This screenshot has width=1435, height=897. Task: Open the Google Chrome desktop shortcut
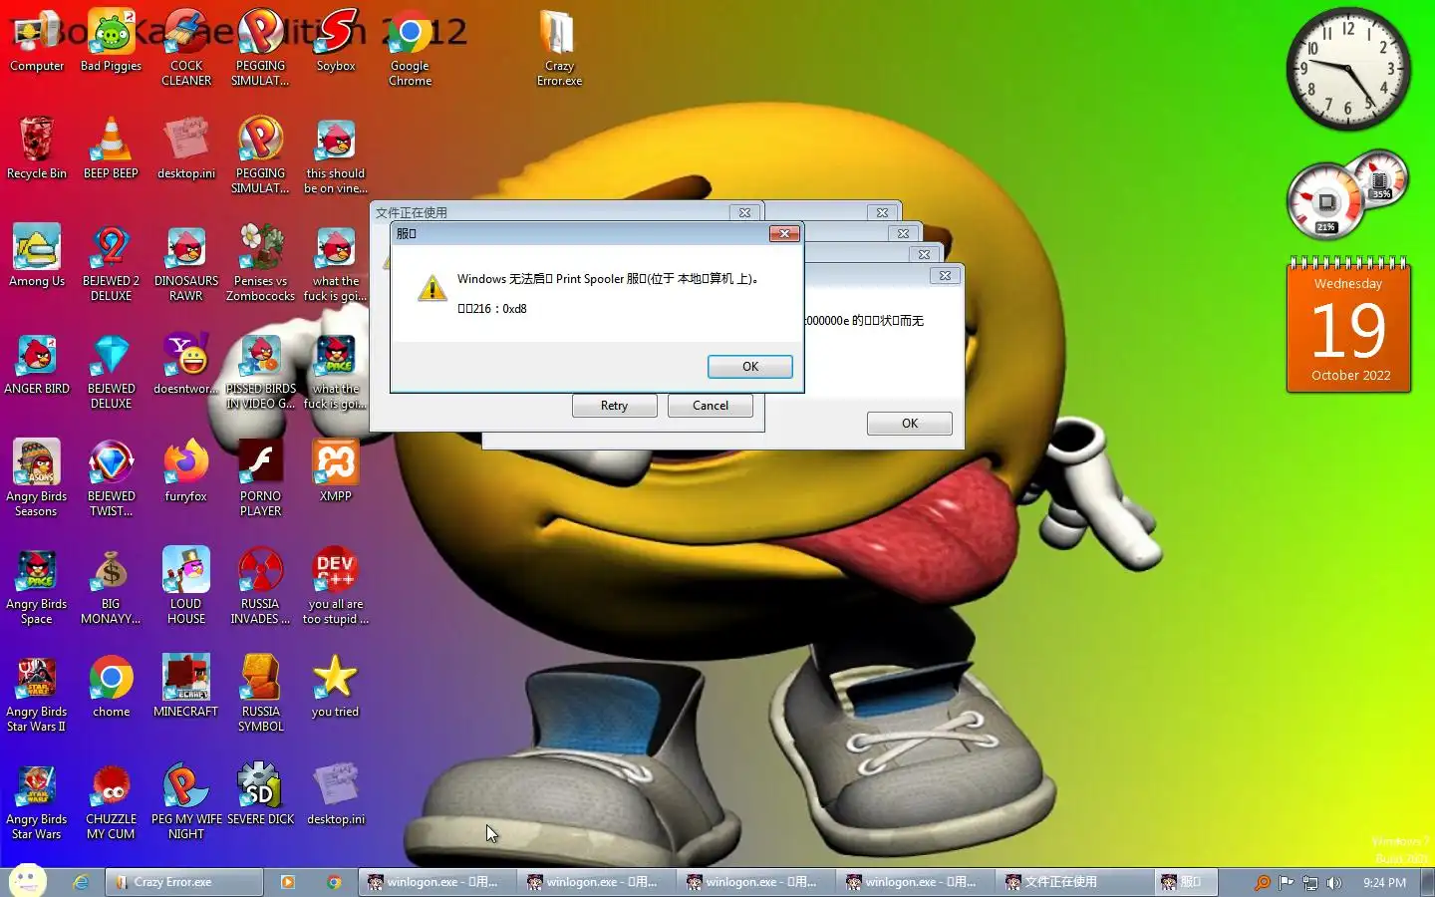click(410, 48)
